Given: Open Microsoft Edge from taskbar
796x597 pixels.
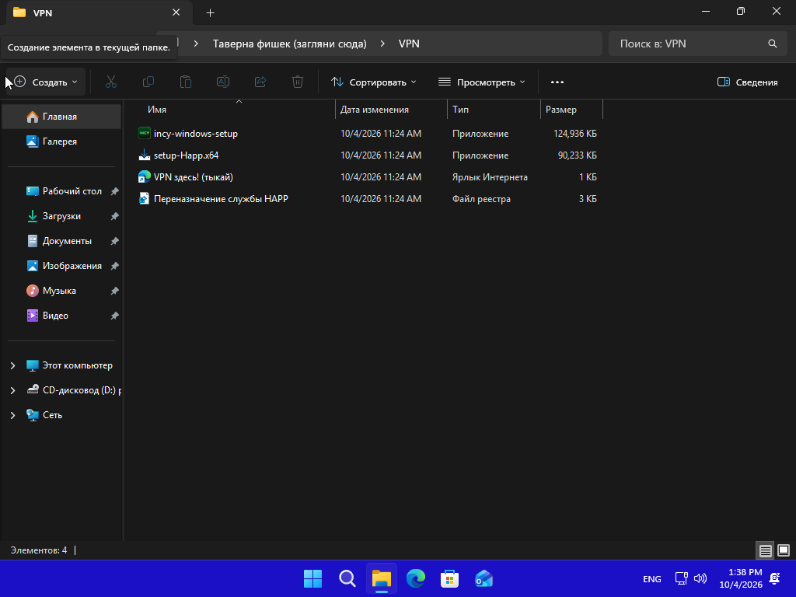Looking at the screenshot, I should tap(416, 578).
